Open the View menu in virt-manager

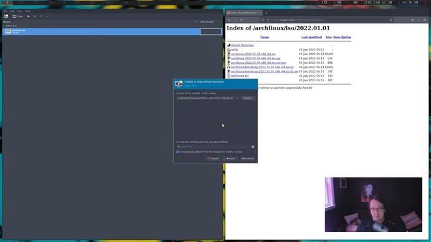[20, 11]
